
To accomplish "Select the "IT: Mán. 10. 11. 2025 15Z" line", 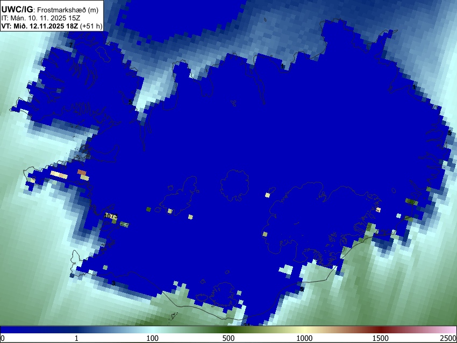I will 40,18.
